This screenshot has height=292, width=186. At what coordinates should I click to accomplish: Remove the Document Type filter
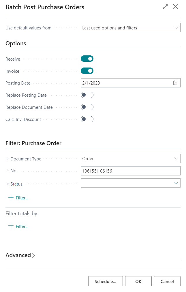tap(8, 159)
